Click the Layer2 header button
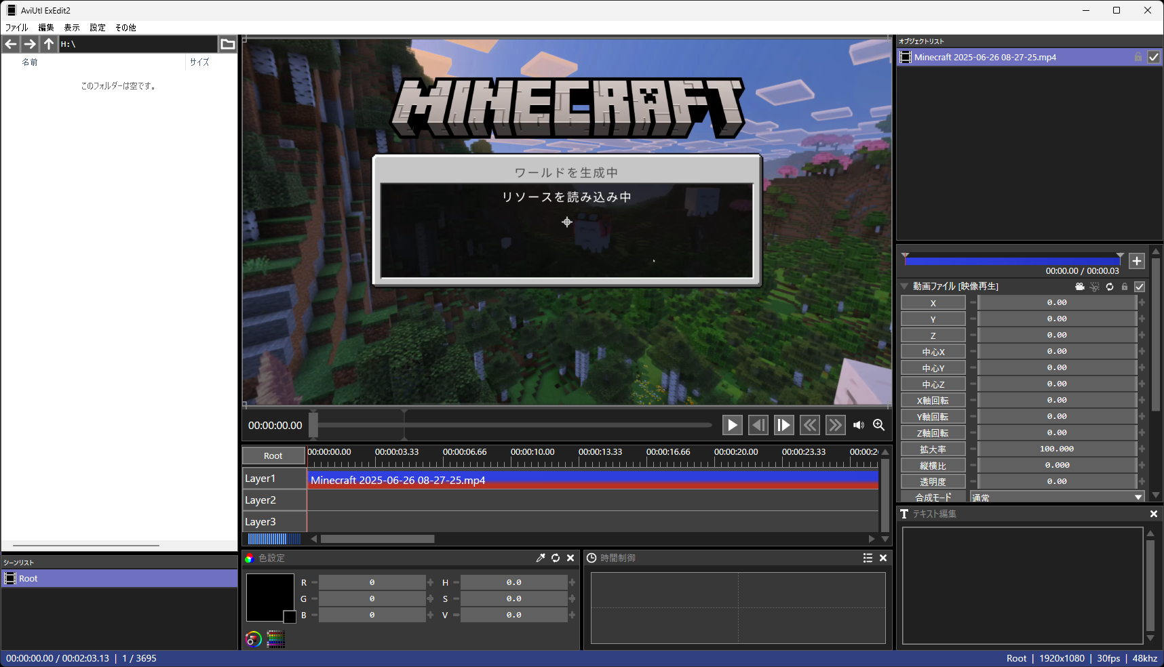The image size is (1164, 667). coord(275,500)
